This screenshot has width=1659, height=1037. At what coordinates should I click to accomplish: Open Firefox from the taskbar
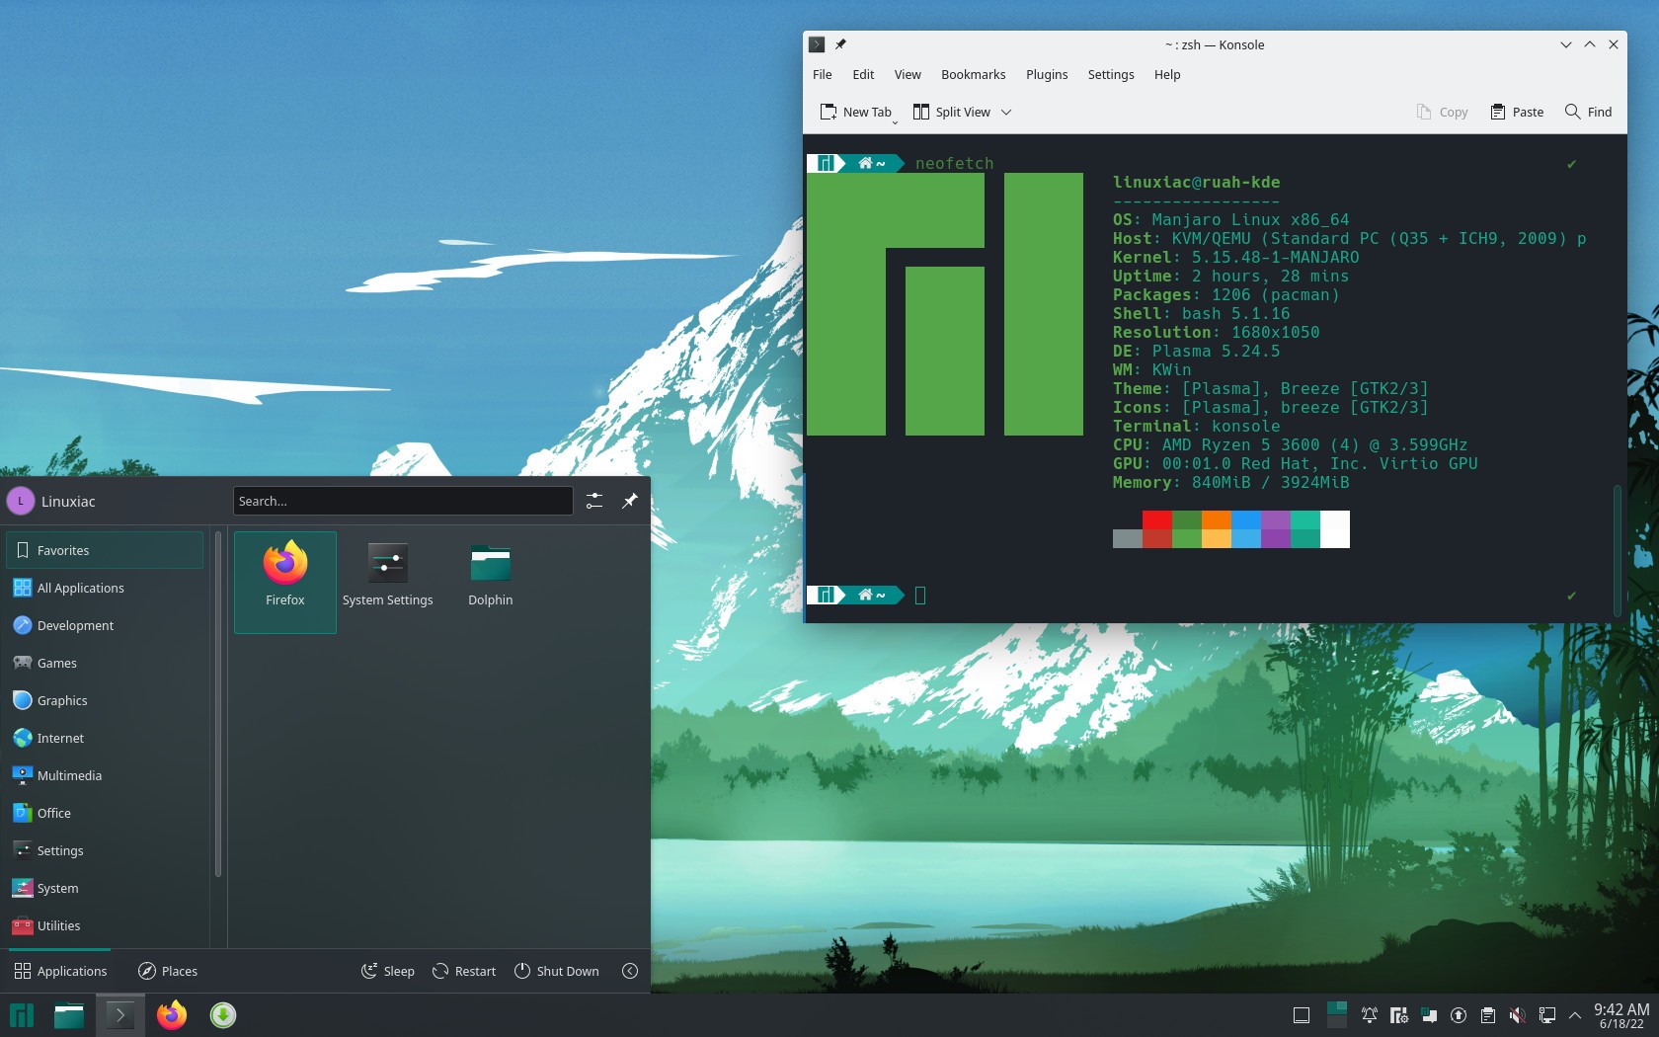point(171,1015)
